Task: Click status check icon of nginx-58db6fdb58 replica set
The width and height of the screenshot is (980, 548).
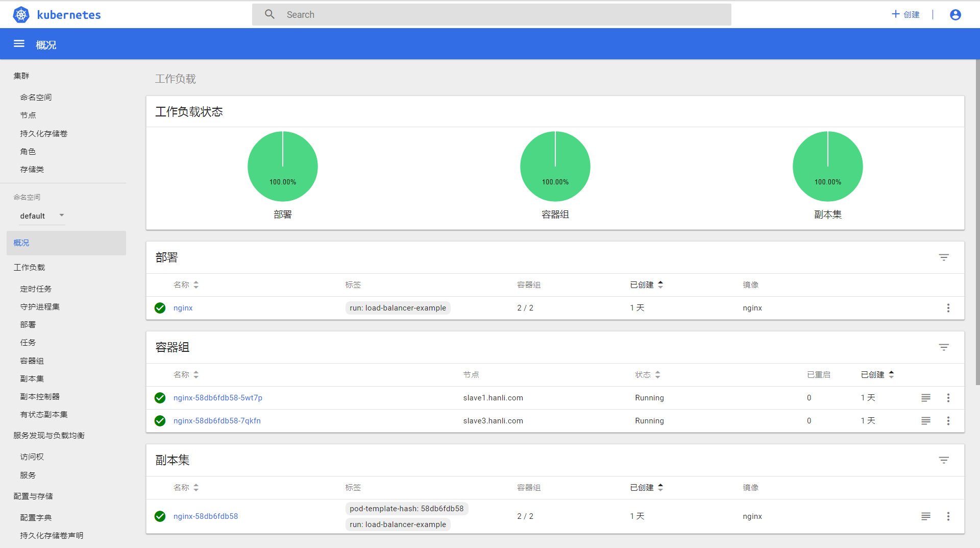Action: click(160, 516)
